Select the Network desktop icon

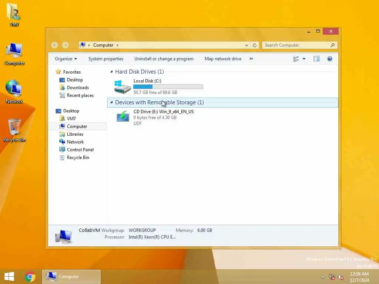[14, 92]
